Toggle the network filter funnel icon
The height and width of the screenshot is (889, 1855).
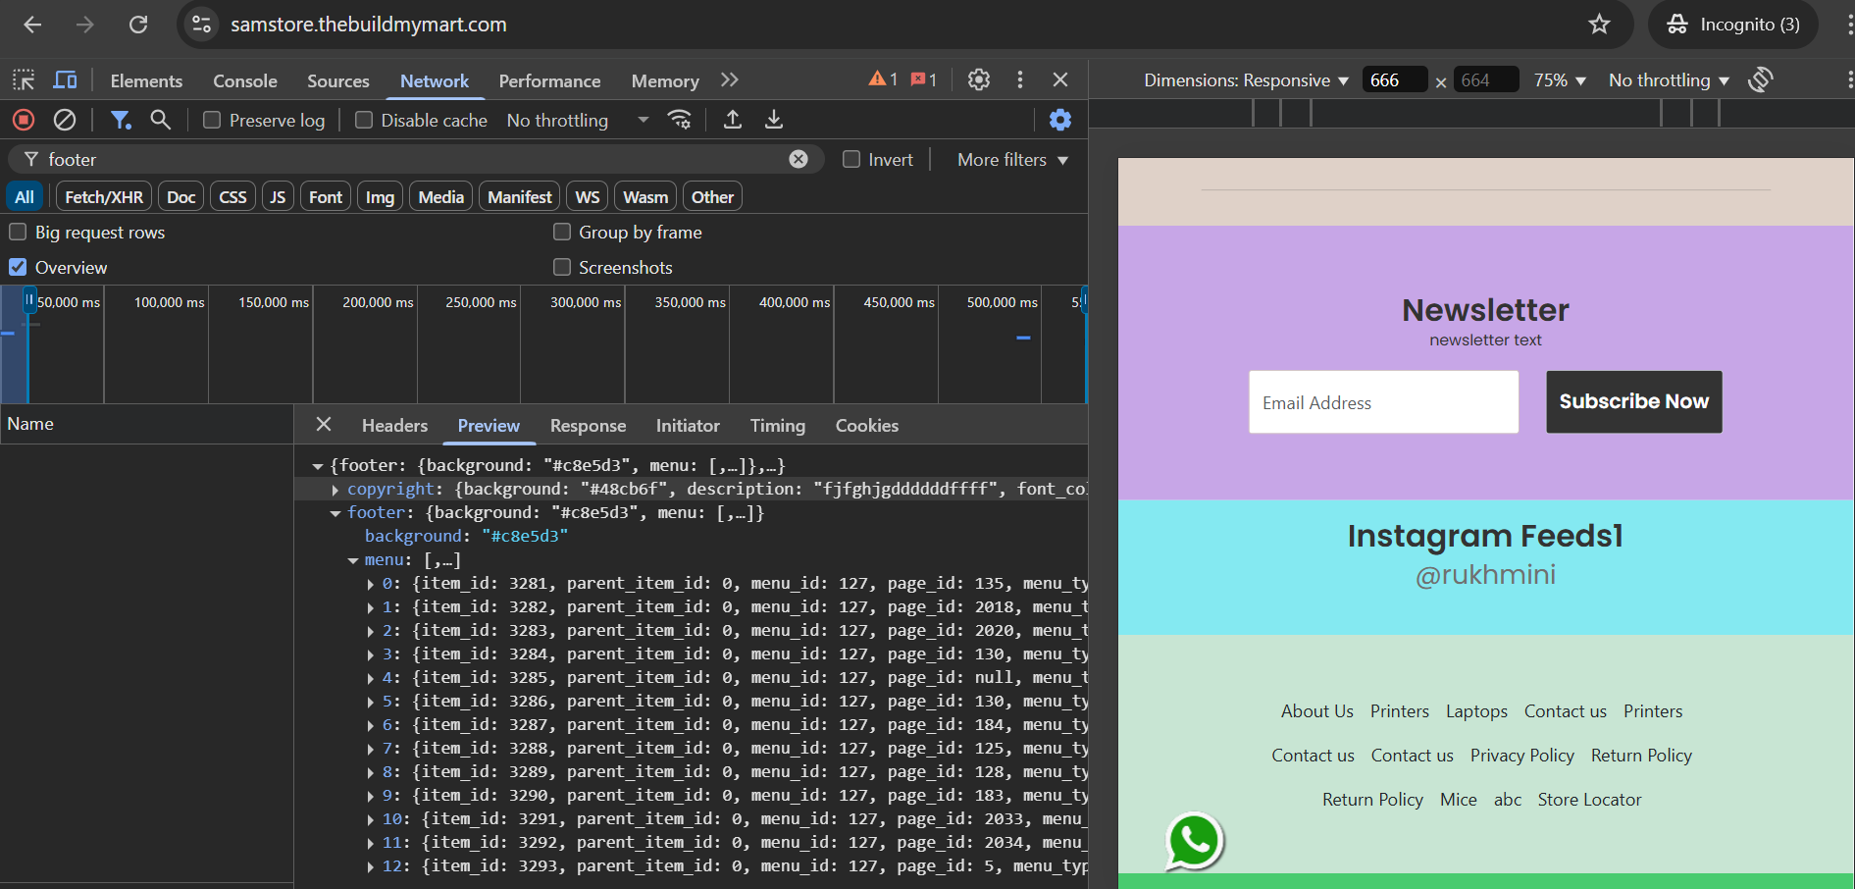tap(121, 120)
